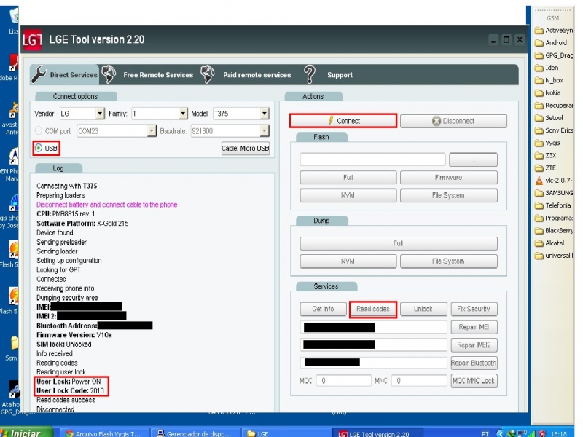Click the Fix Security button
Viewport: 583px width, 437px height.
pyautogui.click(x=474, y=309)
